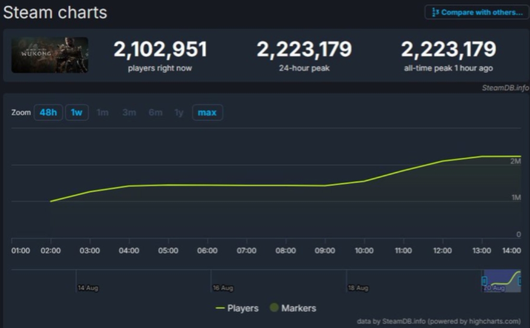This screenshot has height=328, width=530.
Task: Select the 1y zoom option
Action: click(x=179, y=112)
